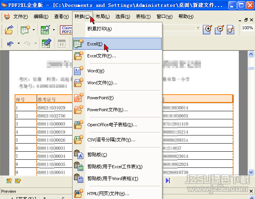Viewport: 255px width, 199px height.
Task: Choose 积累打印(A) menu entry
Action: pyautogui.click(x=117, y=29)
